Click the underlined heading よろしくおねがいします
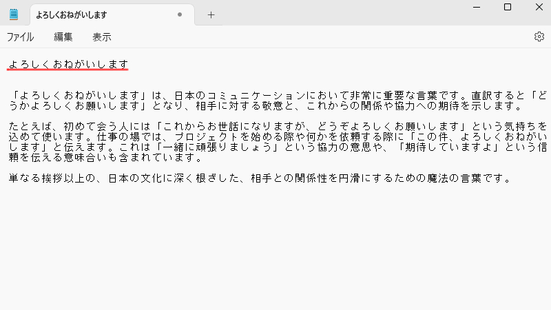Screen dimensions: 551x310 68,64
